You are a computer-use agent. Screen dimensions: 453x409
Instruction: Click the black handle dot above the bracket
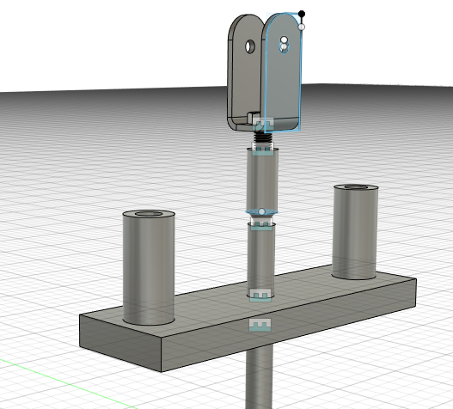302,14
